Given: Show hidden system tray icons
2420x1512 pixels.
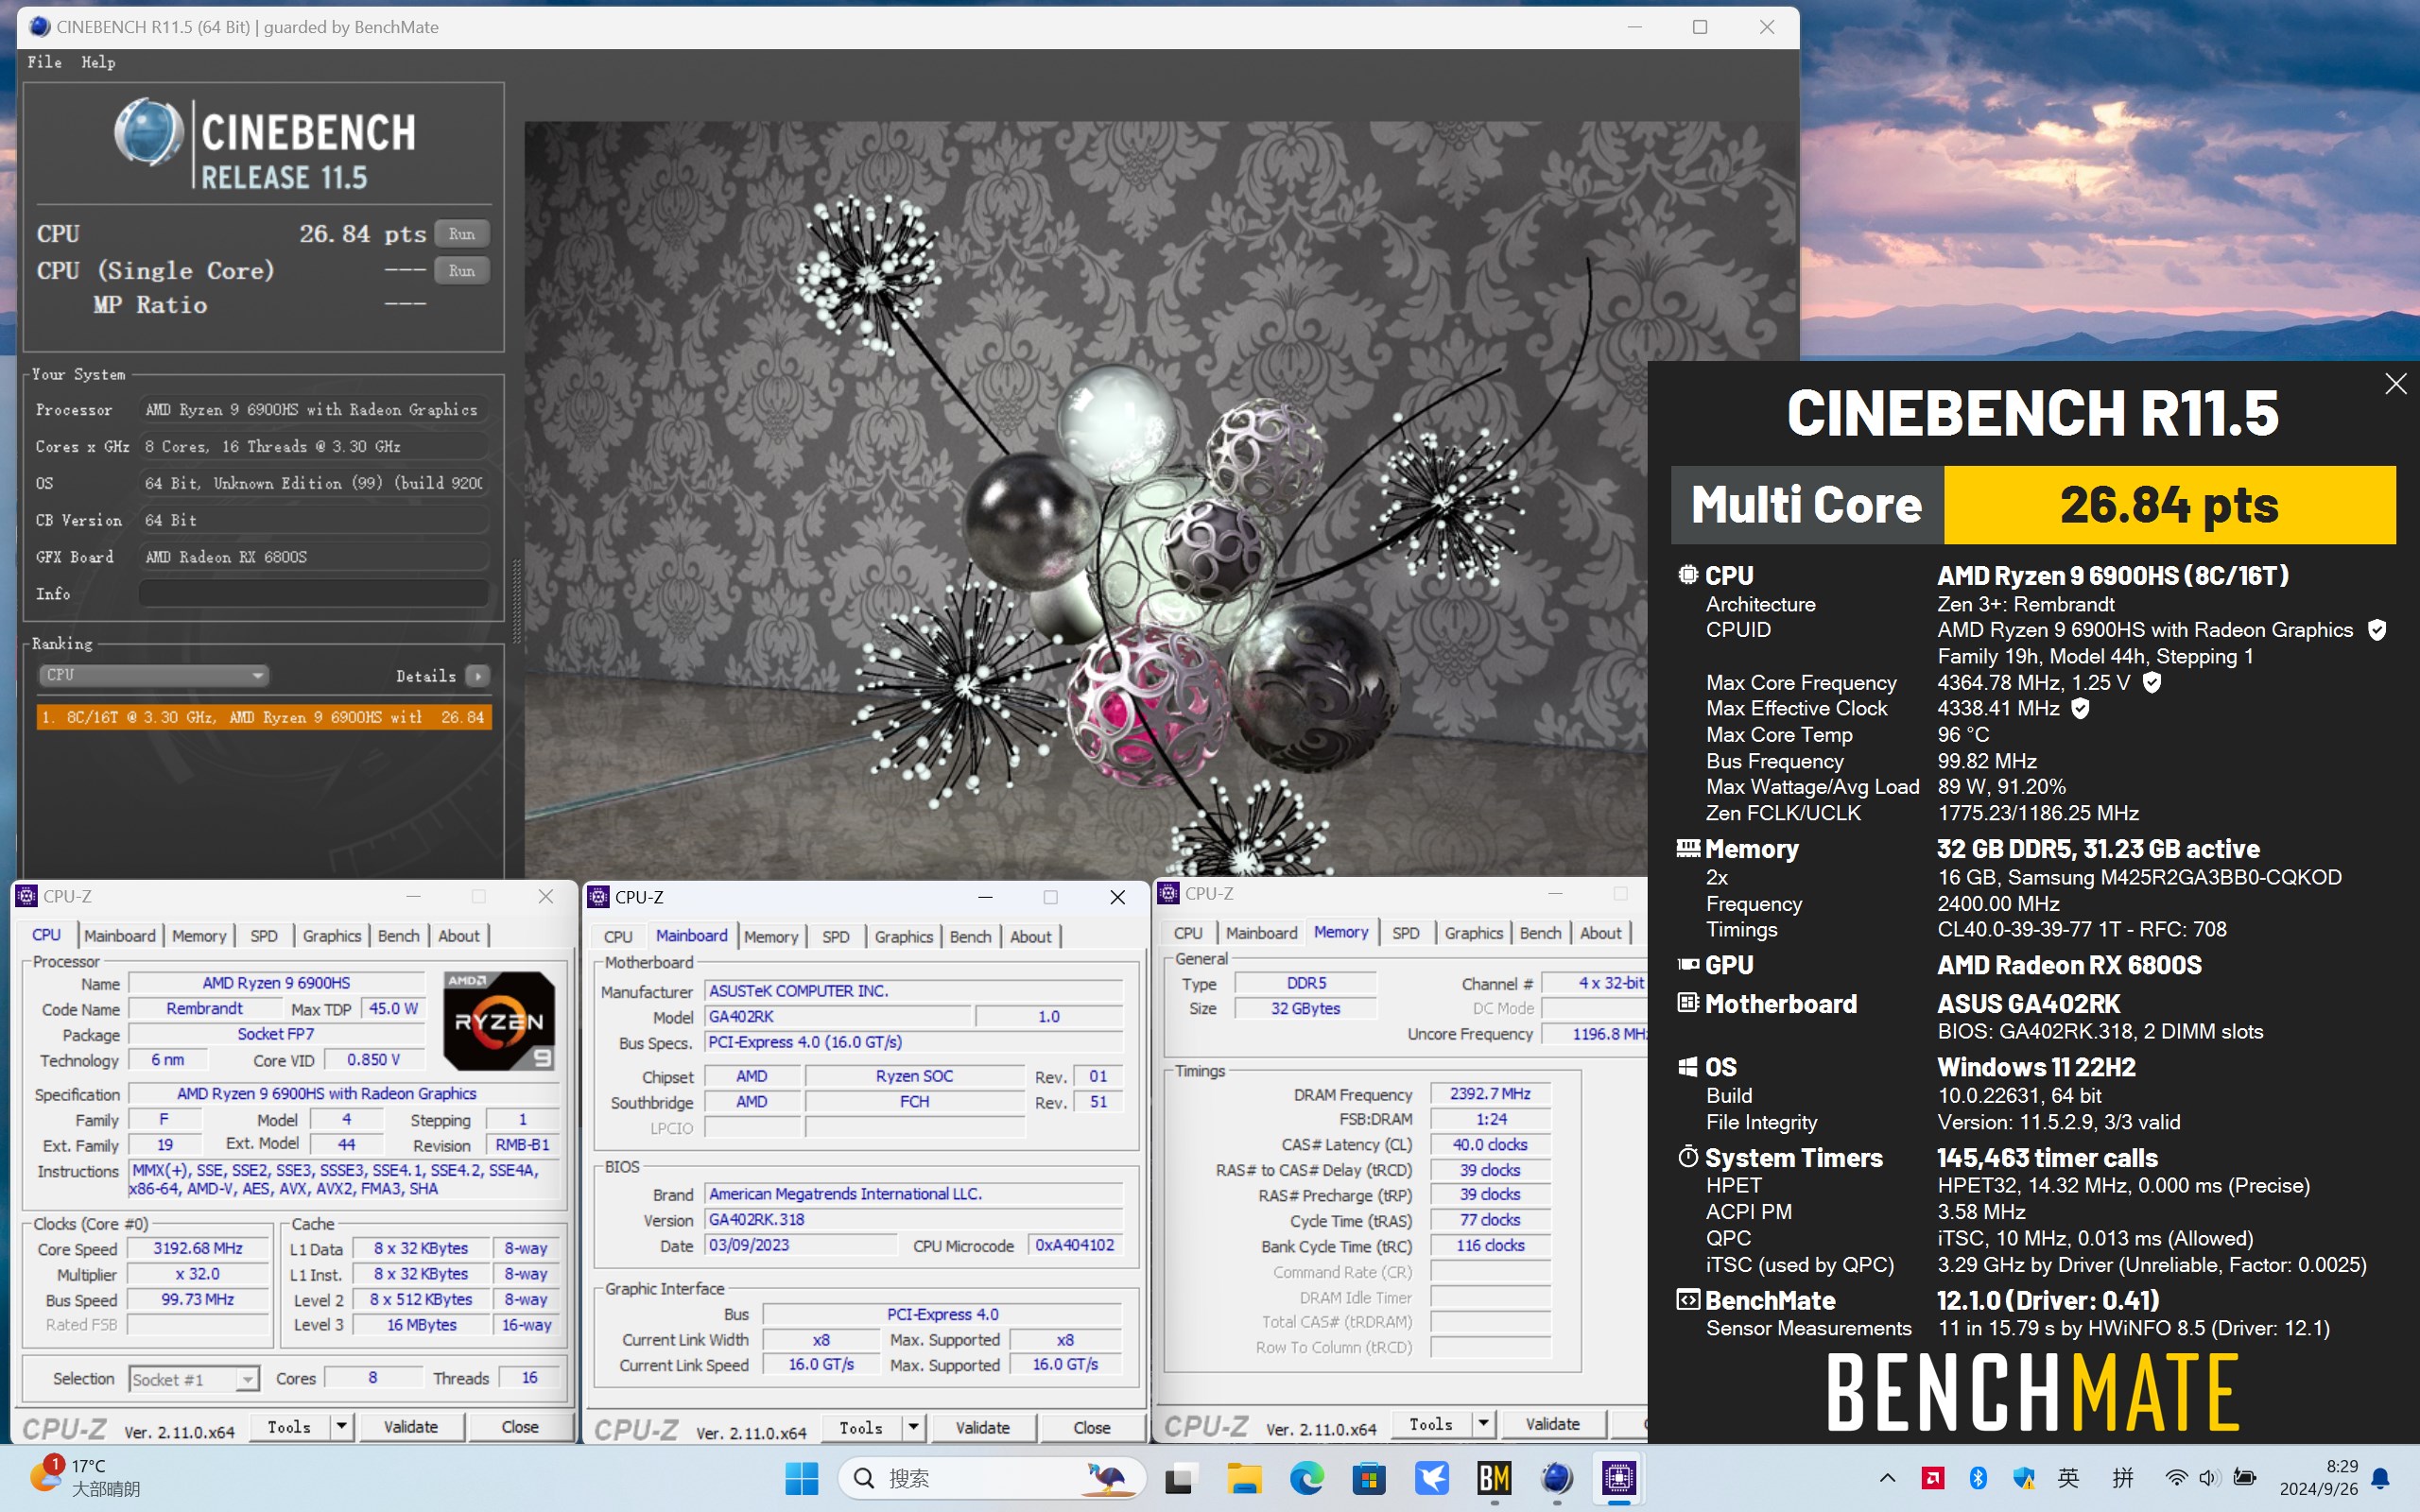Looking at the screenshot, I should click(1887, 1477).
